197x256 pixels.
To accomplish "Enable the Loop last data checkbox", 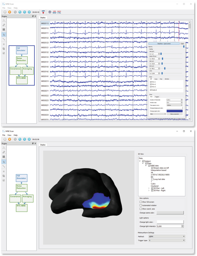I will click(152, 179).
